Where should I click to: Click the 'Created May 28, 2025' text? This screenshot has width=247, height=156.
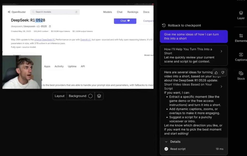(x=21, y=31)
